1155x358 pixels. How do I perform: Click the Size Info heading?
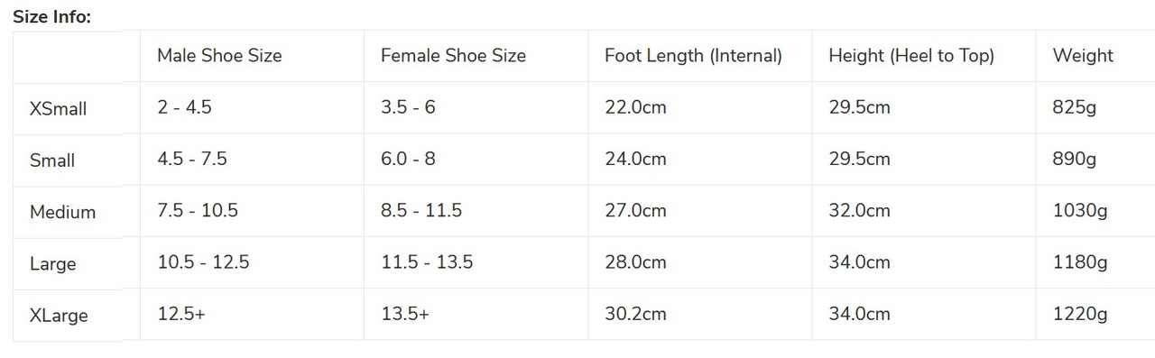point(51,16)
